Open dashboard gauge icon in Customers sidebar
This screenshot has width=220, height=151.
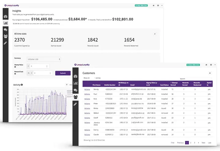pyautogui.click(x=75, y=76)
